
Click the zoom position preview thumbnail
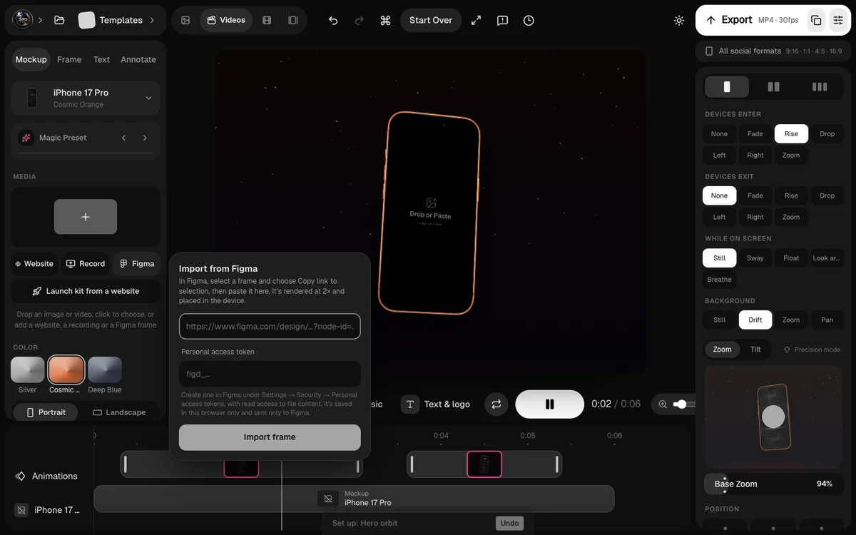click(x=773, y=417)
